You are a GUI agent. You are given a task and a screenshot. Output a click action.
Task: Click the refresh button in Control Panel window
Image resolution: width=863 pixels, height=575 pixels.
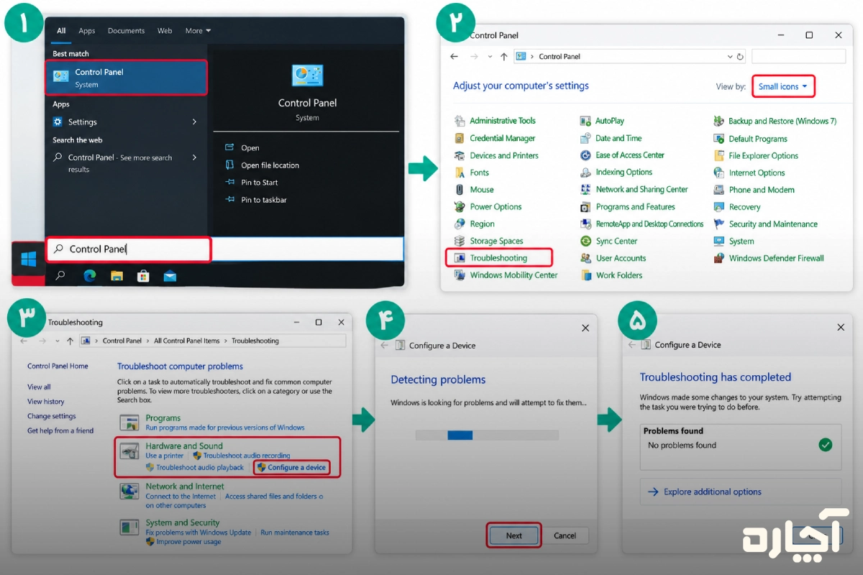coord(740,56)
